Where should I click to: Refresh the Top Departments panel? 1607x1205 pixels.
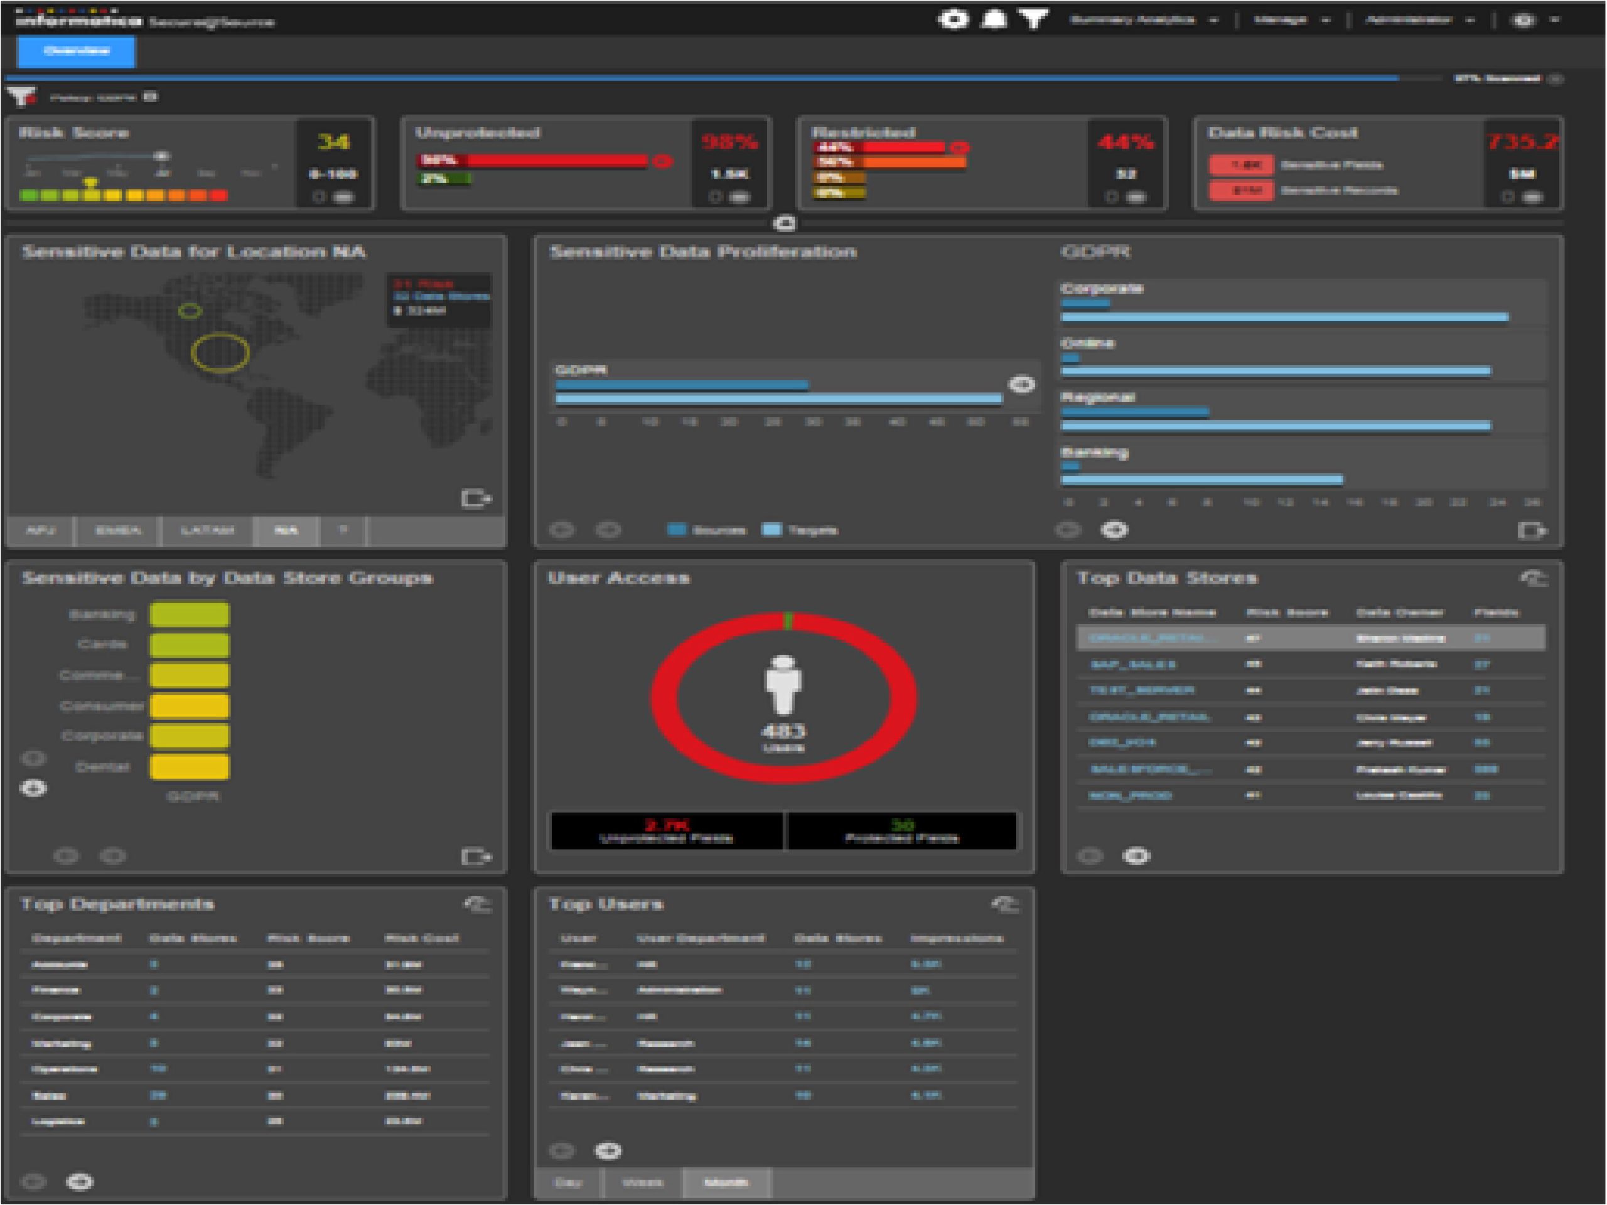click(477, 904)
